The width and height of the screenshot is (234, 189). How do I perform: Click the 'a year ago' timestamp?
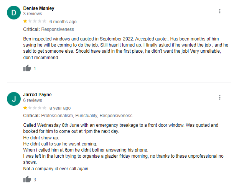click(60, 108)
